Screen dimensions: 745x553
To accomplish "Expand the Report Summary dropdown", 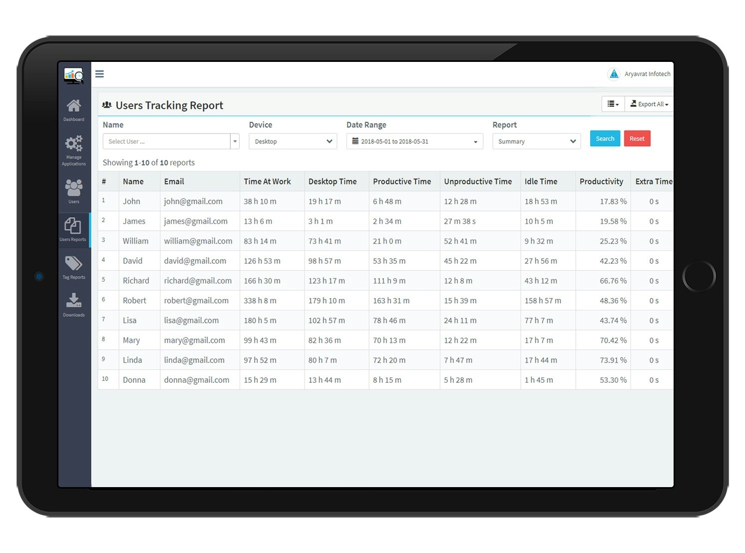I will (x=536, y=141).
